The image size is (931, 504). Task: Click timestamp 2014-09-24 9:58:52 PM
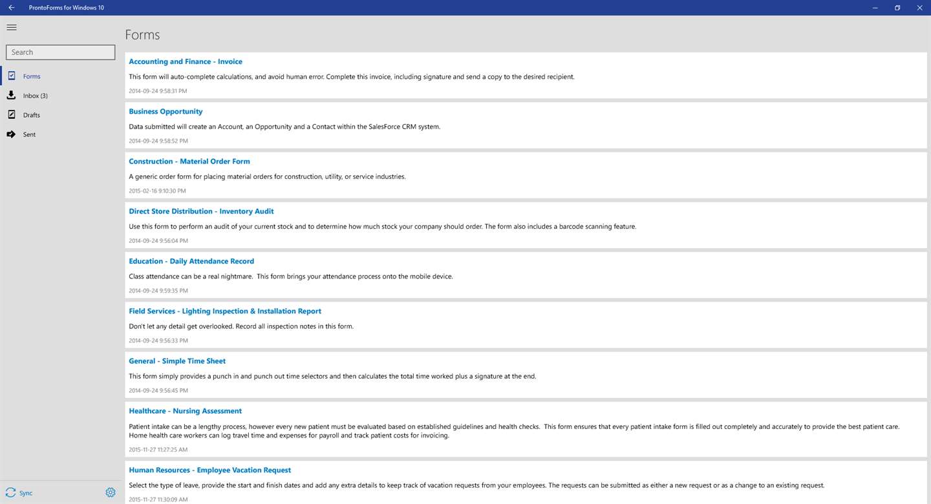(x=158, y=141)
